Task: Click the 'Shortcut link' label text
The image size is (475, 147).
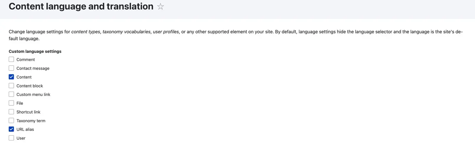Action: [x=28, y=112]
